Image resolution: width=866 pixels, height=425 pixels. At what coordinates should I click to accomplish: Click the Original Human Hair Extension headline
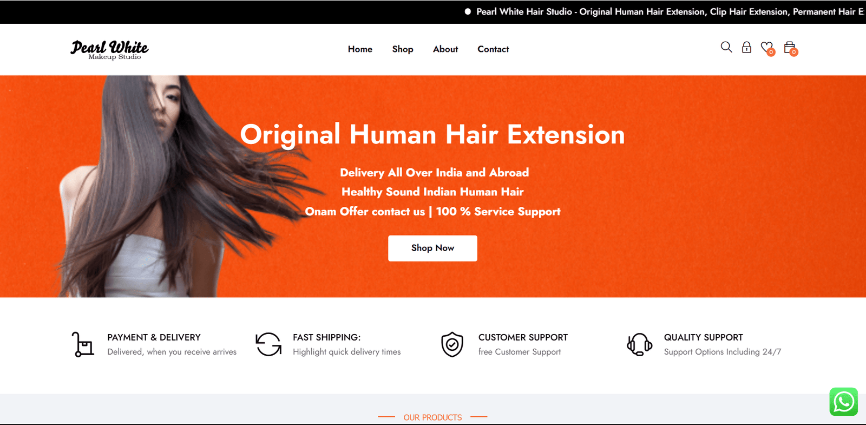click(x=432, y=135)
